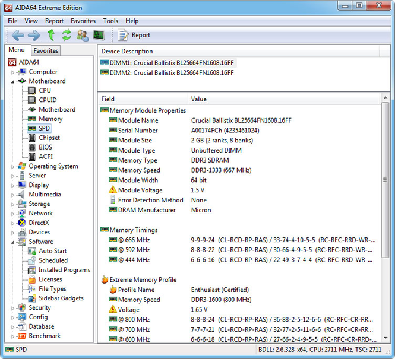Viewport: 395px width, 359px height.
Task: Select DIMM1 Crucial Ballistix device
Action: point(168,63)
